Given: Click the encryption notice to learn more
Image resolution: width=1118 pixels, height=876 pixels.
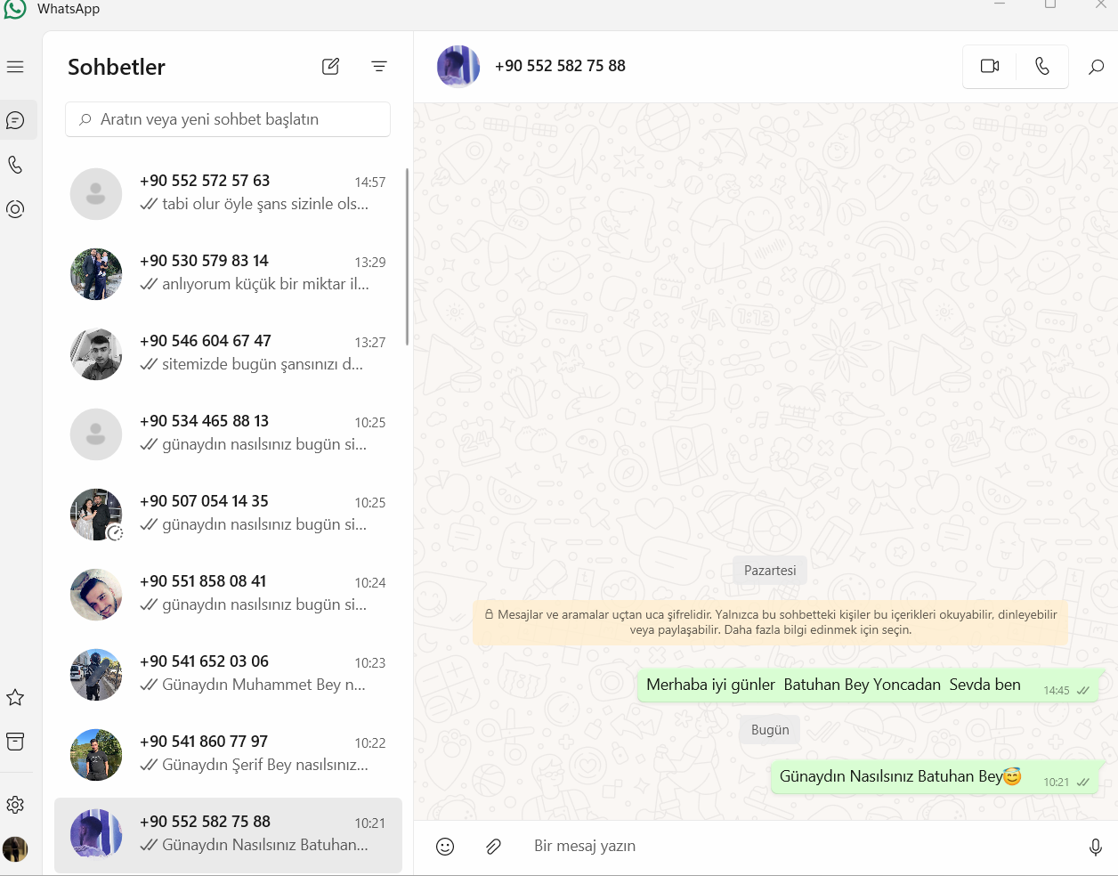Looking at the screenshot, I should pos(771,621).
